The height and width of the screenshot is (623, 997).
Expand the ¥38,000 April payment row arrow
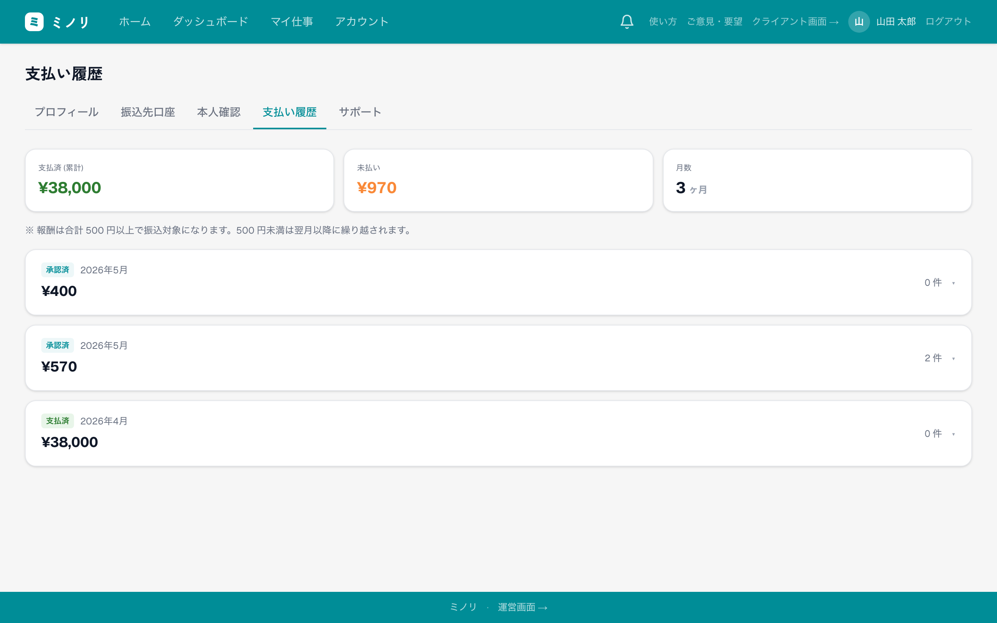tap(953, 434)
